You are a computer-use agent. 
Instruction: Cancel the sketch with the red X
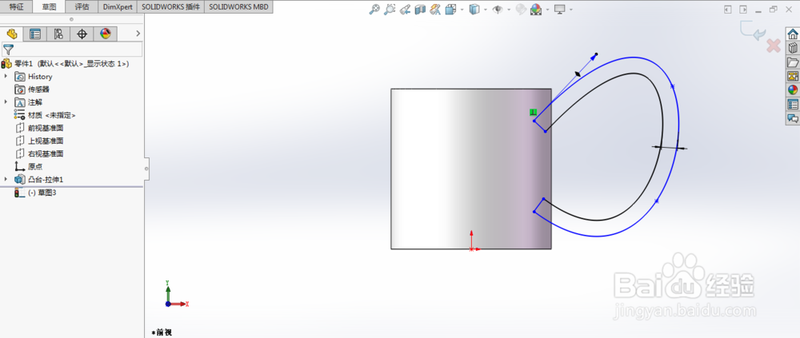[x=774, y=46]
